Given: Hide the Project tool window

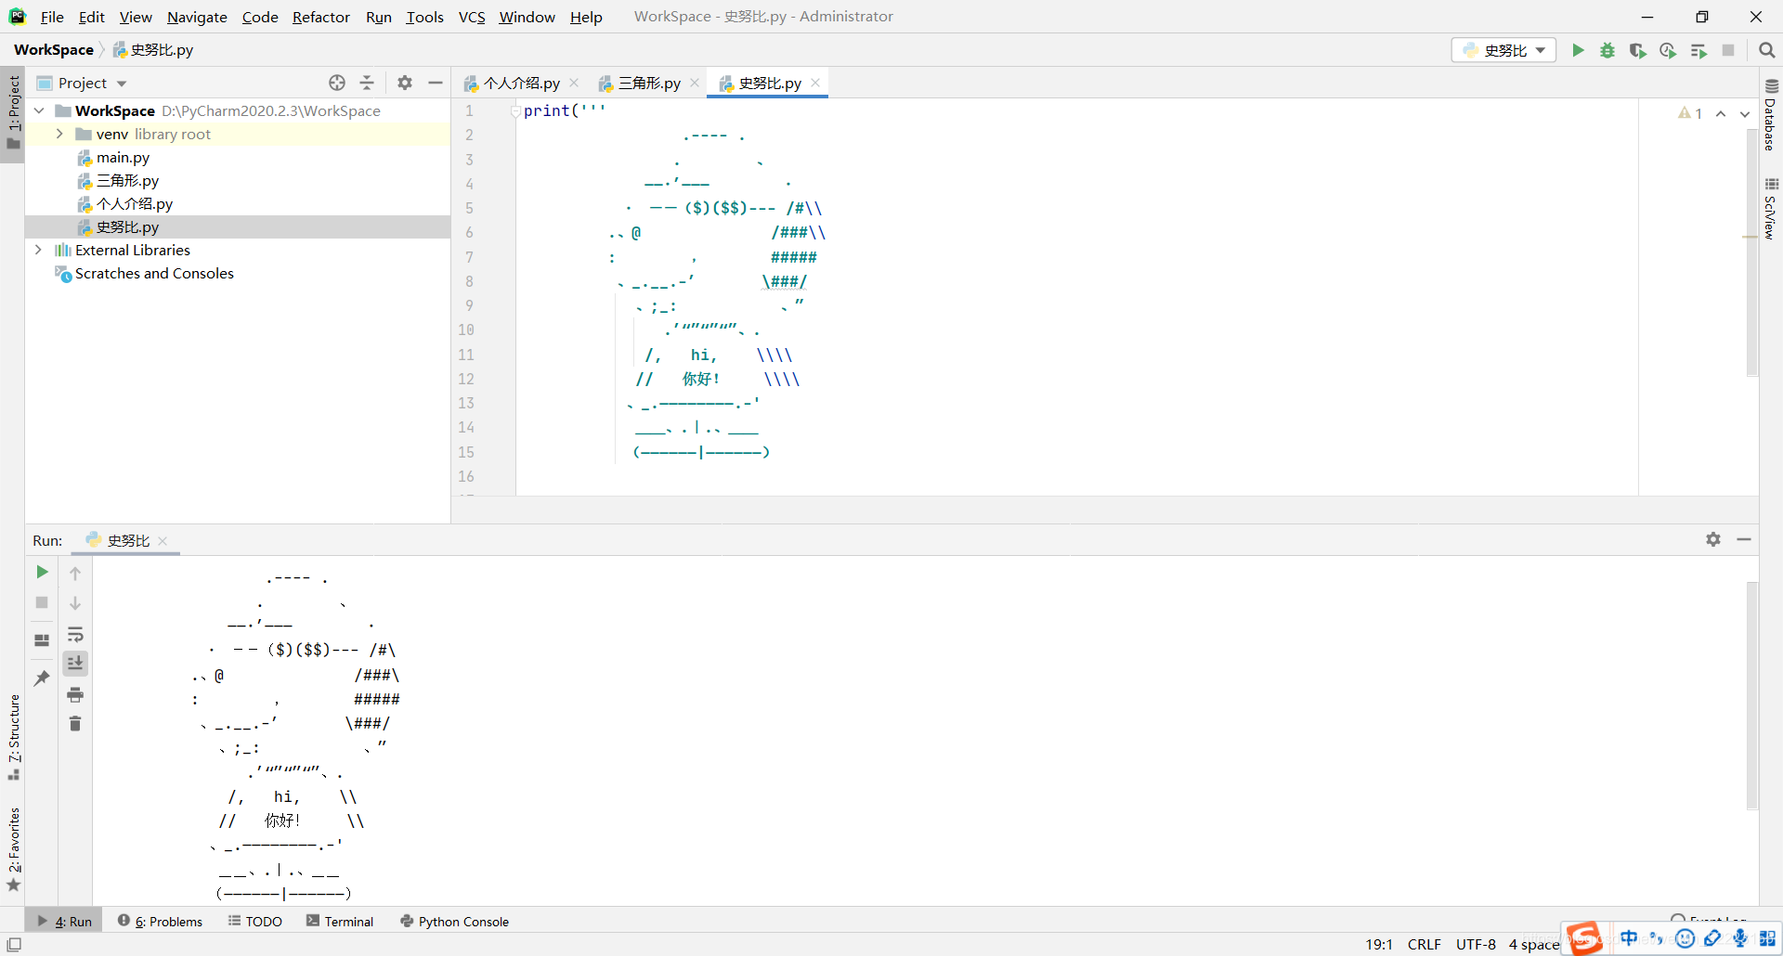Looking at the screenshot, I should point(436,83).
